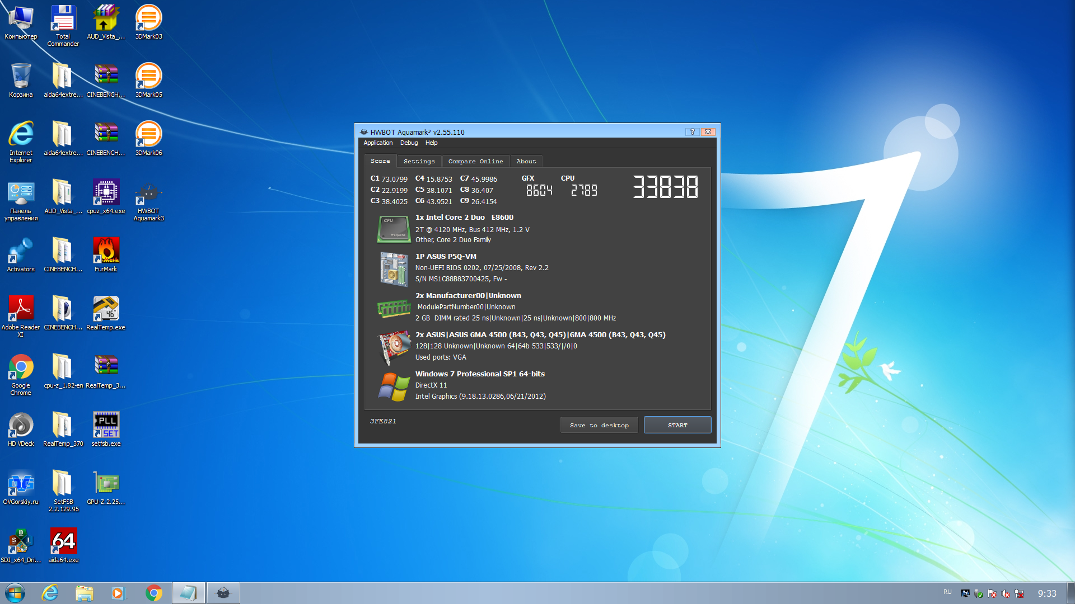Select cpu-z_1.82-en folder icon
Viewport: 1075px width, 604px height.
63,371
